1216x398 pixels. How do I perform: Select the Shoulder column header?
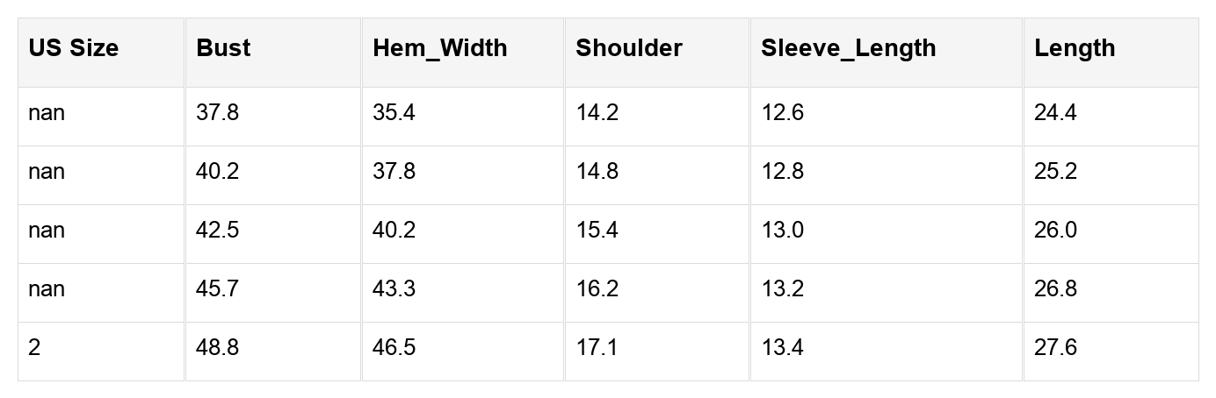coord(628,48)
